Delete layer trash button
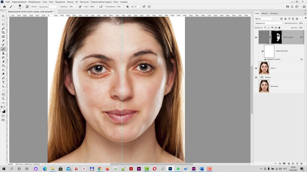Screen dimensions: 307x172 (301, 163)
